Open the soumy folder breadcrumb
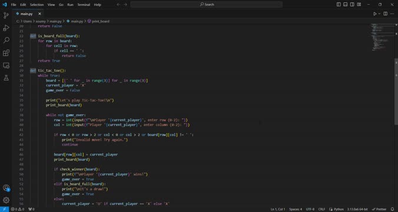The width and height of the screenshot is (398, 212). 41,21
